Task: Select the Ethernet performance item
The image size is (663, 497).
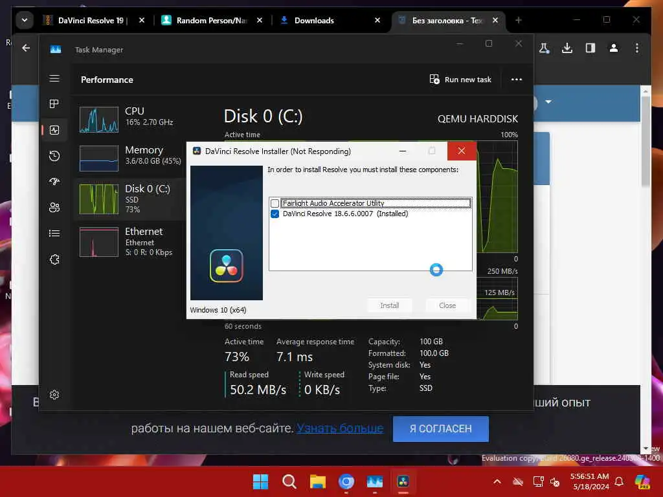Action: point(129,241)
